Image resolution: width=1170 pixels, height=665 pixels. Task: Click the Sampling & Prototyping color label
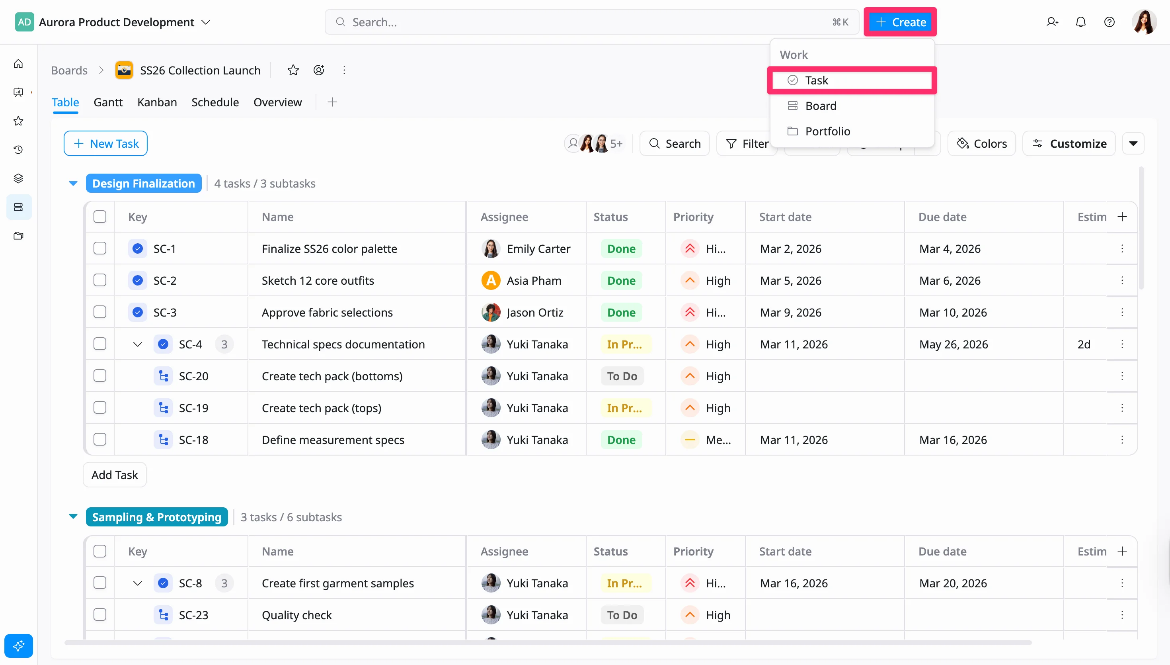156,516
